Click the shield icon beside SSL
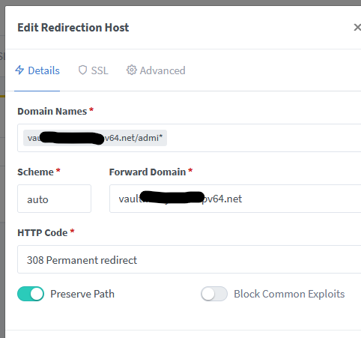 [82, 70]
